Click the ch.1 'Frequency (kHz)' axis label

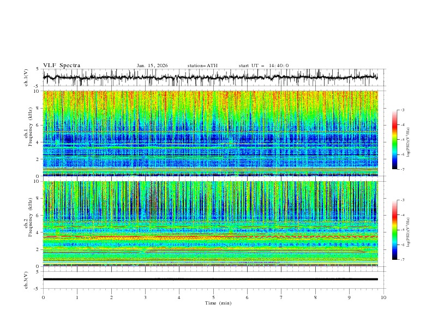click(x=31, y=127)
